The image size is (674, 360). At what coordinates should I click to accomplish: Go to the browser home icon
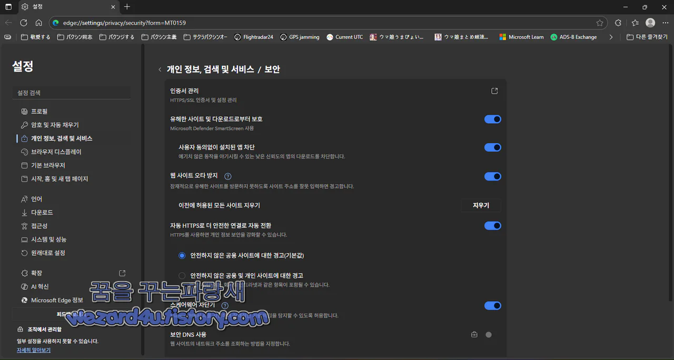coord(38,23)
